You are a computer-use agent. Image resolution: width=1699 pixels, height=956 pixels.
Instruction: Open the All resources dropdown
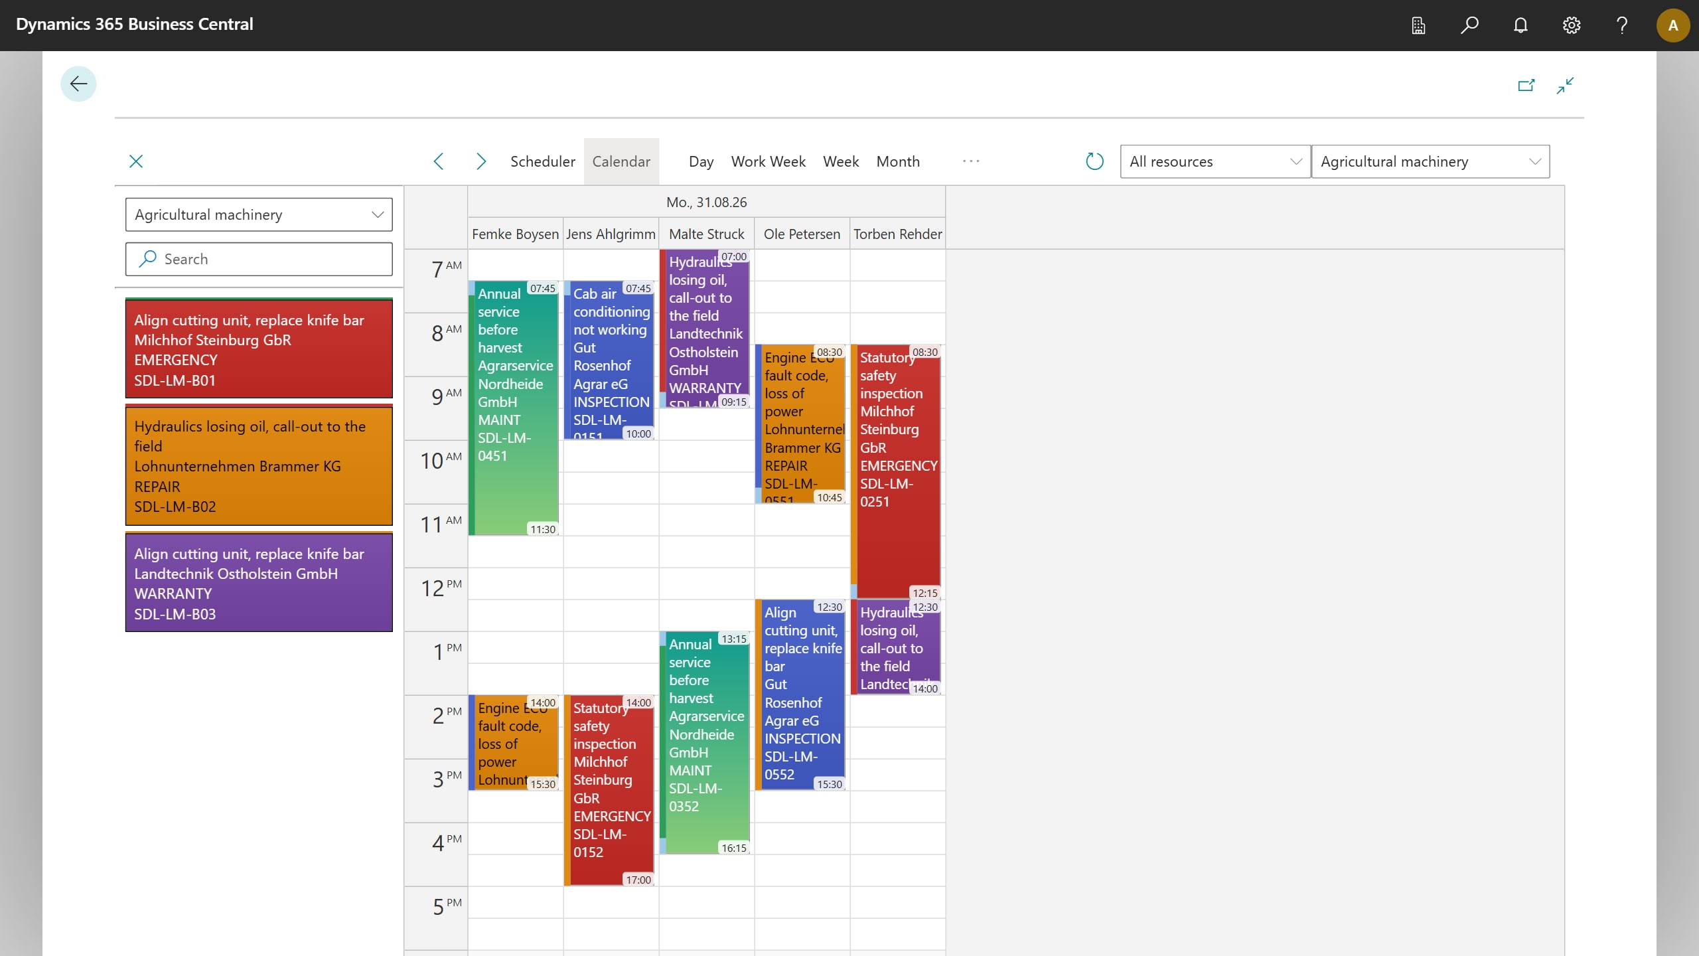[1215, 161]
